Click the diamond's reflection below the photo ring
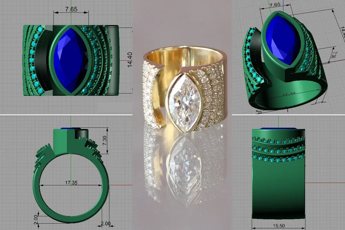The width and height of the screenshot is (345, 230). 184,162
